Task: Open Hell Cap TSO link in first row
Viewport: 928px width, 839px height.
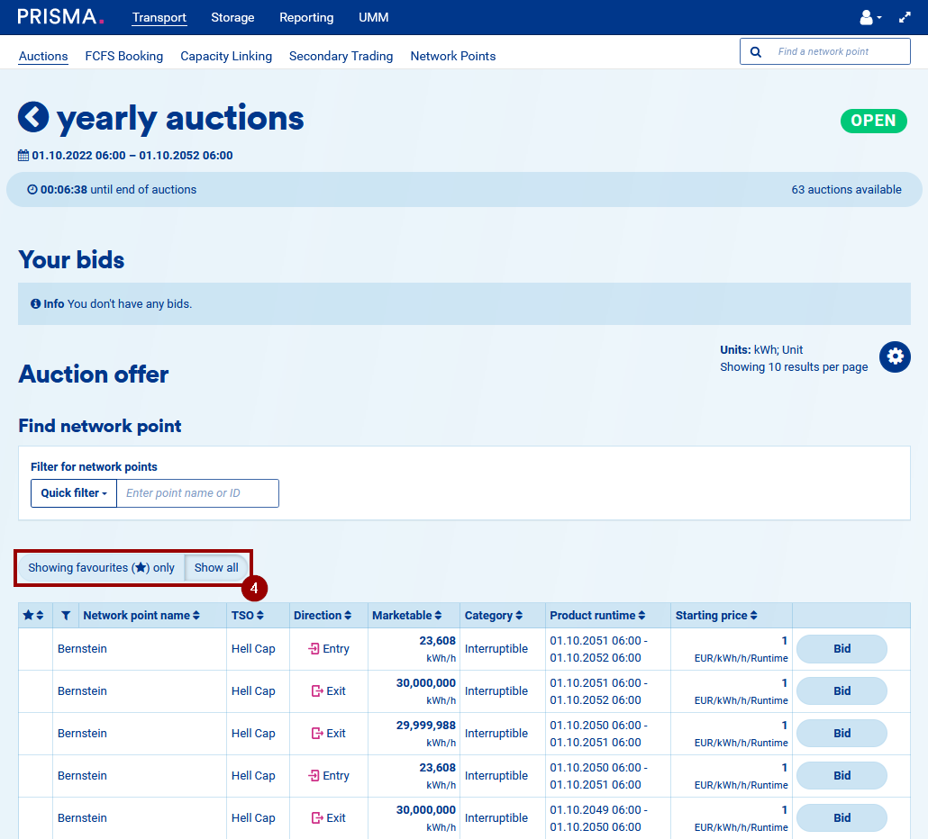Action: click(x=253, y=649)
